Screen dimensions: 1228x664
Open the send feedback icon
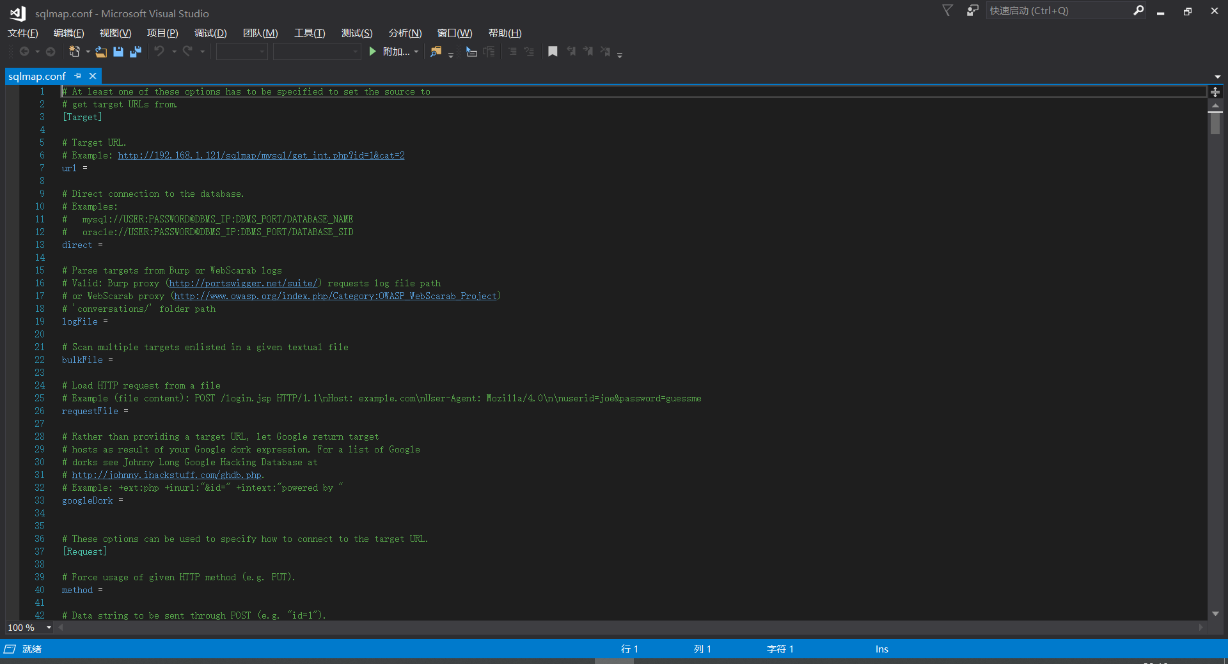(x=972, y=10)
